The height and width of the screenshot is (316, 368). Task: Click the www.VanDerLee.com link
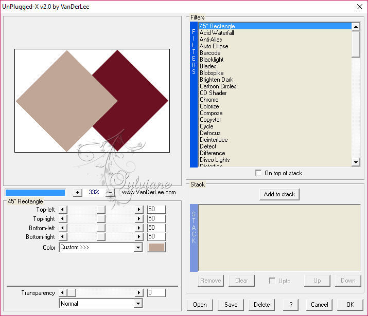149,192
